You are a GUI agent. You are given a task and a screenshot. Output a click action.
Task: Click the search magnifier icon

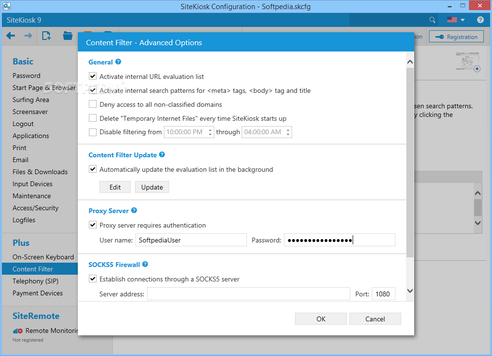(x=432, y=20)
